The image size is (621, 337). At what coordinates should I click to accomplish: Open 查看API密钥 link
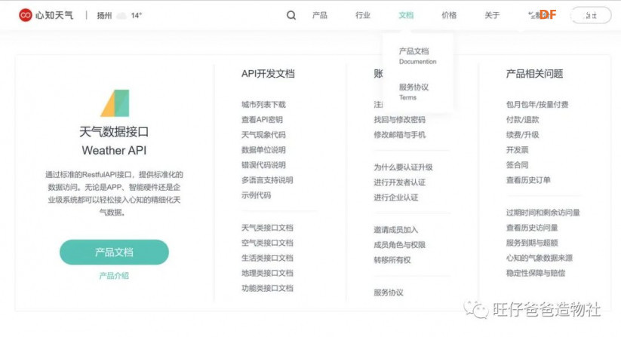(262, 119)
